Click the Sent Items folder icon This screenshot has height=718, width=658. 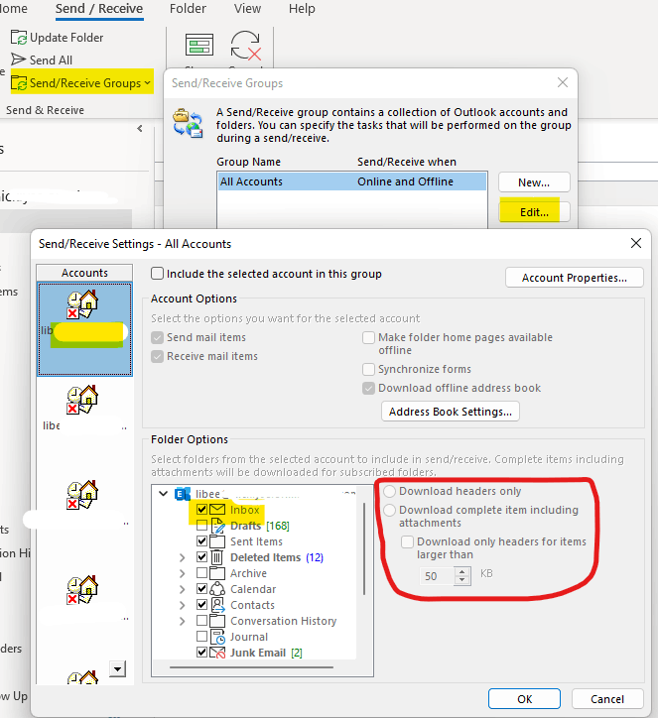pos(217,541)
